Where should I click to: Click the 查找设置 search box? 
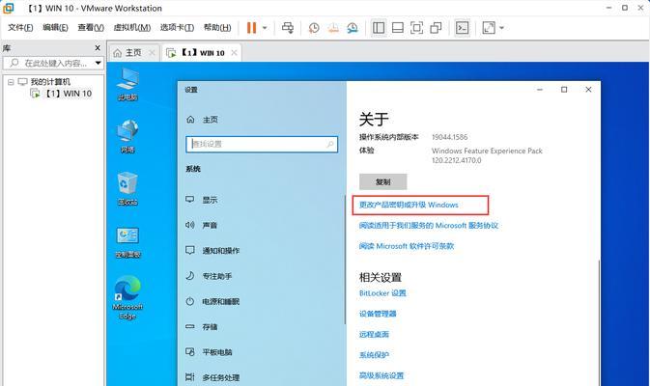click(x=262, y=144)
